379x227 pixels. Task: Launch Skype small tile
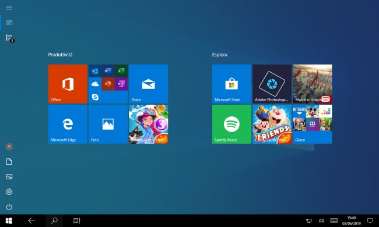pyautogui.click(x=94, y=97)
